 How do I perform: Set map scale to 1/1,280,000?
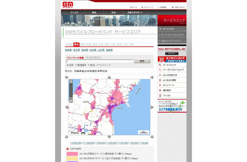pyautogui.click(x=89, y=143)
